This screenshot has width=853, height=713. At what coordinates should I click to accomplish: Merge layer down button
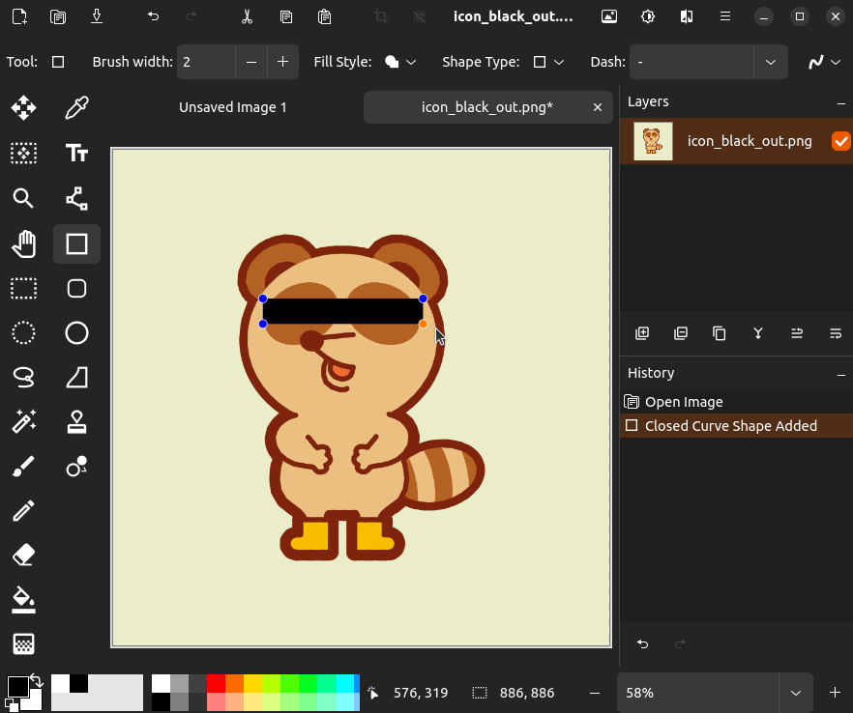pyautogui.click(x=758, y=333)
